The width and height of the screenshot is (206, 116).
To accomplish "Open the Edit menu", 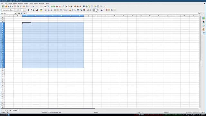I will tap(6, 3).
